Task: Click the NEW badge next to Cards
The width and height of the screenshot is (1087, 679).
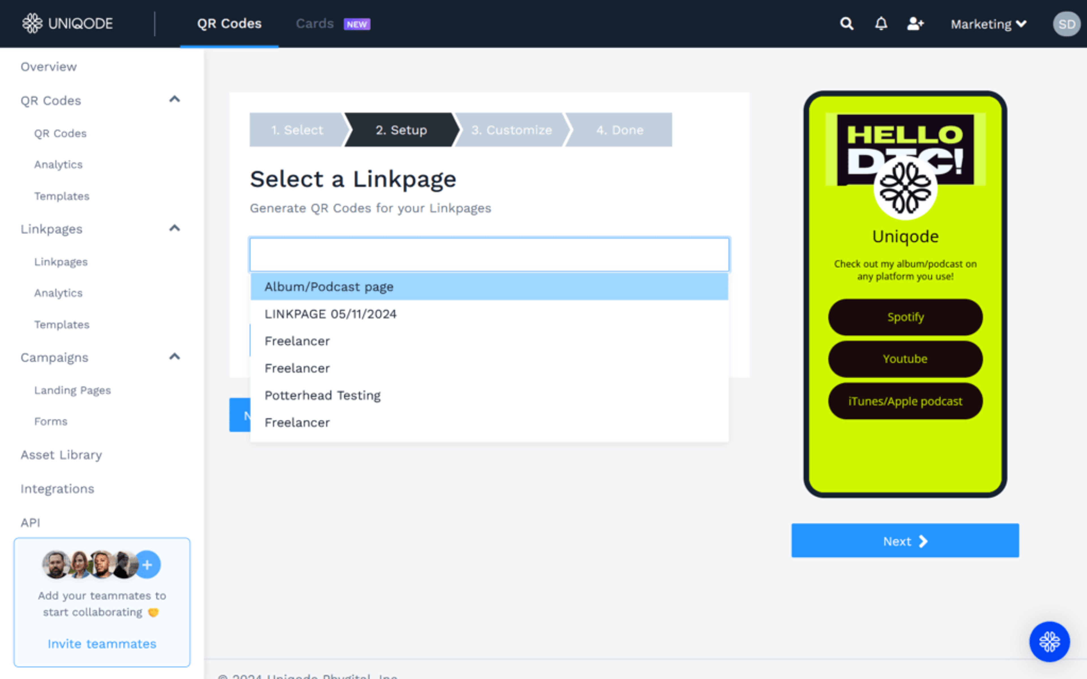Action: (x=357, y=24)
